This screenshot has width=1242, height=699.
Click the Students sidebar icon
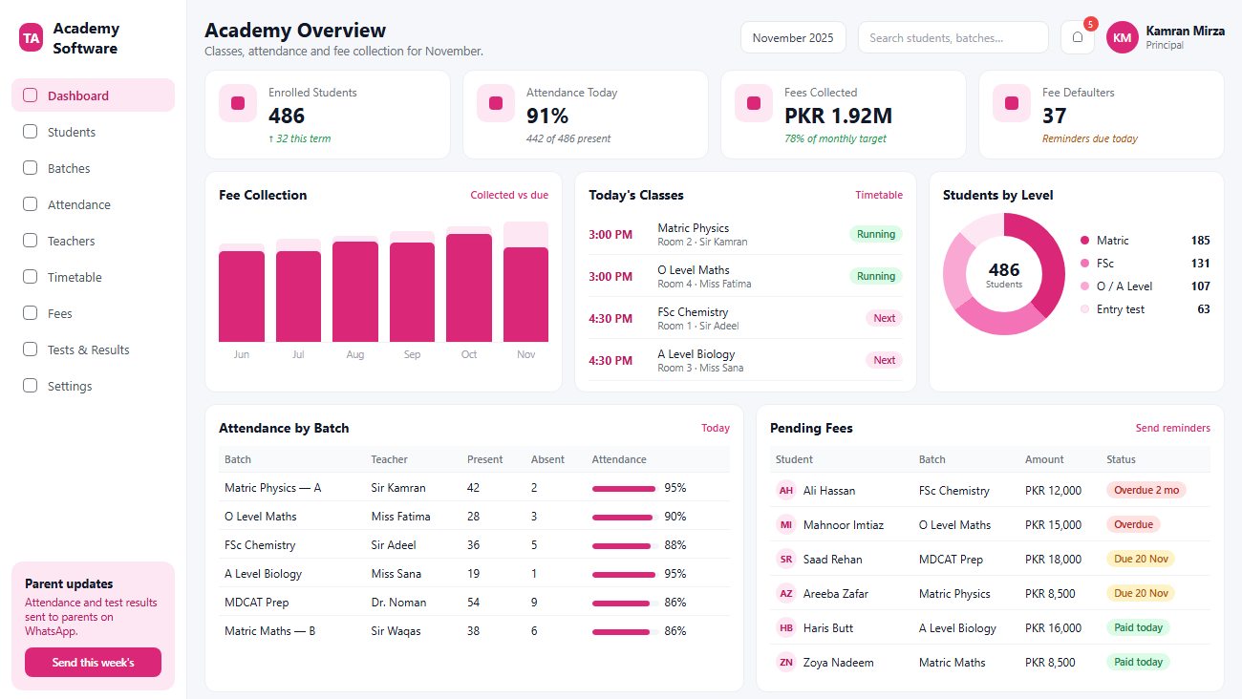[x=30, y=132]
